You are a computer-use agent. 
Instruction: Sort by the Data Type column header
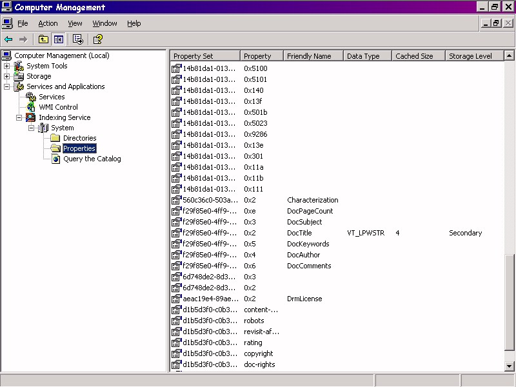click(x=368, y=56)
